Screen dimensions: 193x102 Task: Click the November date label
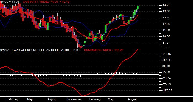pos(74,99)
